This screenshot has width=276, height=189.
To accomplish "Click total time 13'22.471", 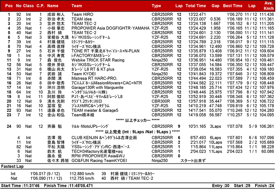I will (197, 14).
